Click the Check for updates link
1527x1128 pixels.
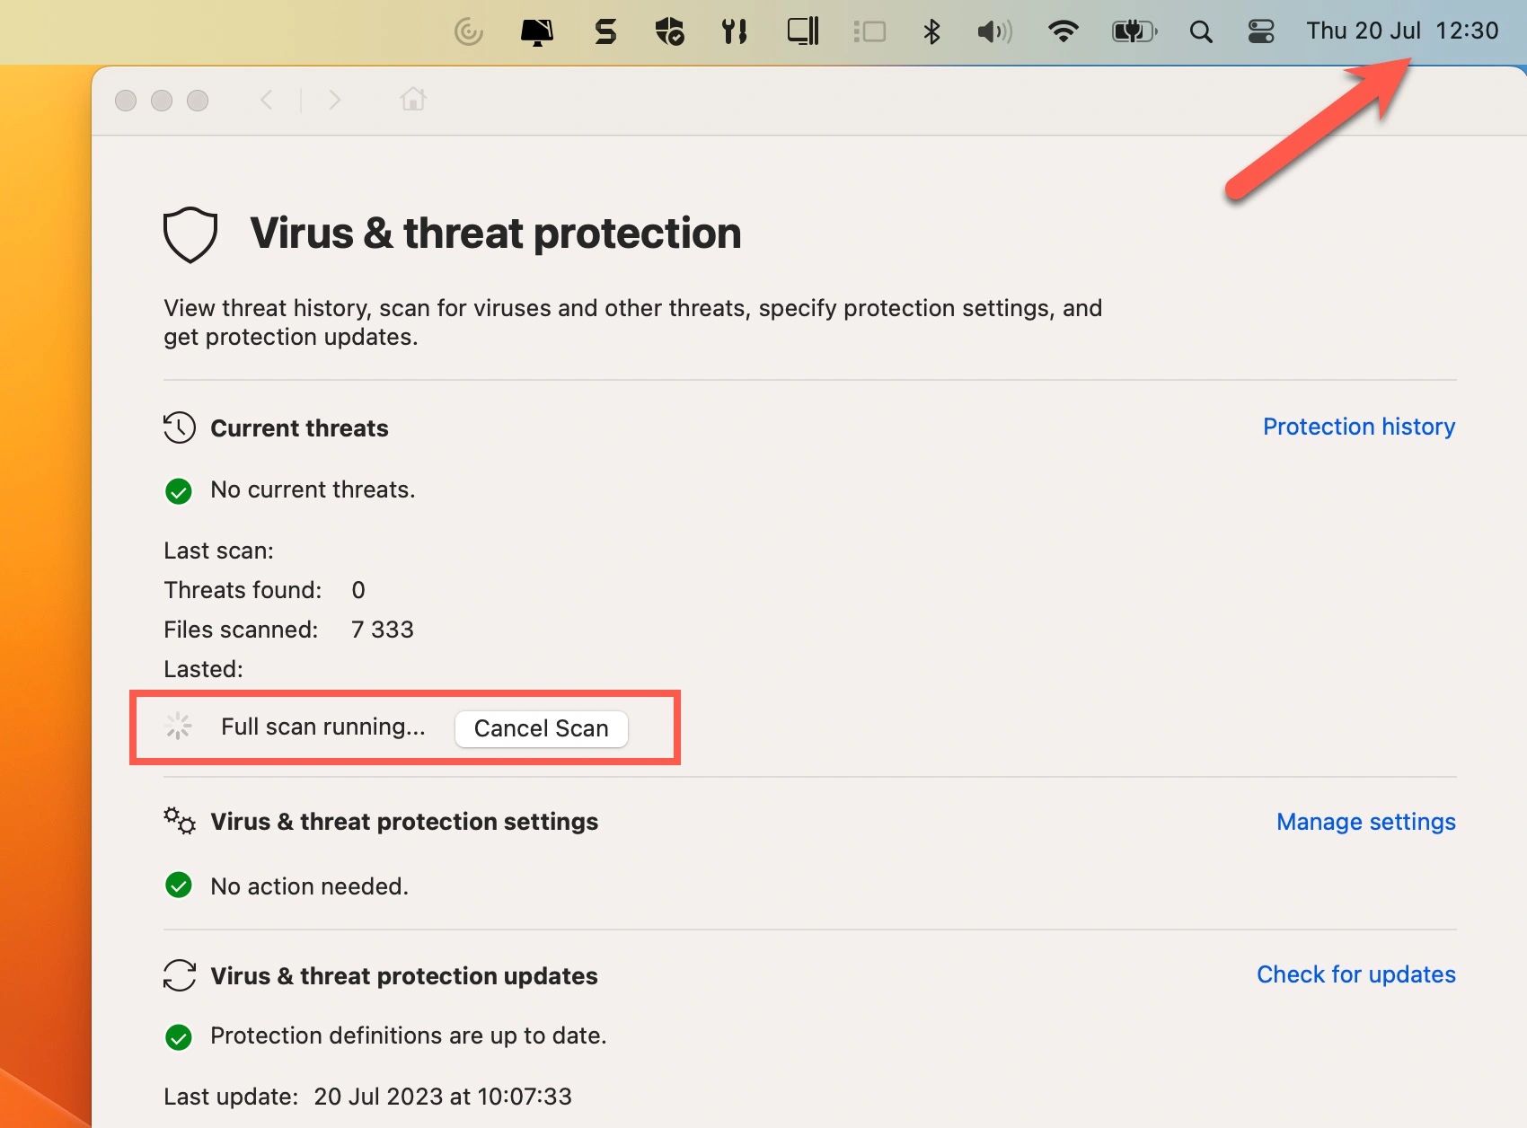click(x=1355, y=974)
